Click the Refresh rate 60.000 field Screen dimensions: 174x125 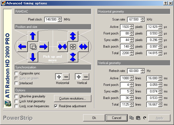pos(134,71)
